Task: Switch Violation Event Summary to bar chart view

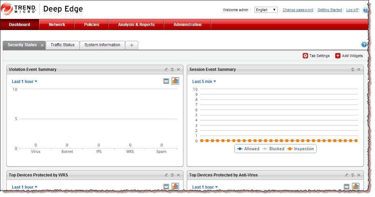Action: 175,81
